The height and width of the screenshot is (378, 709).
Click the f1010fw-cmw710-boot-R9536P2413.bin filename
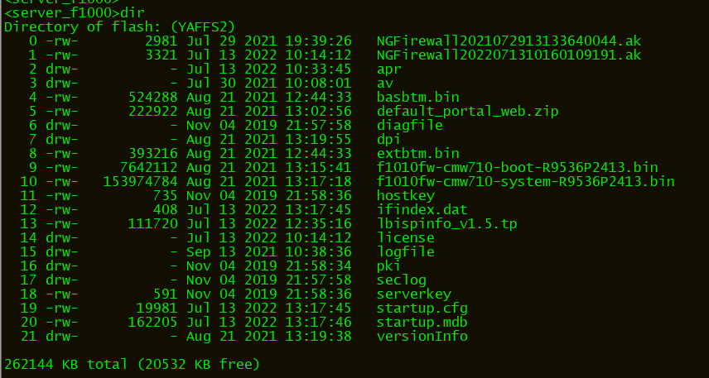518,167
